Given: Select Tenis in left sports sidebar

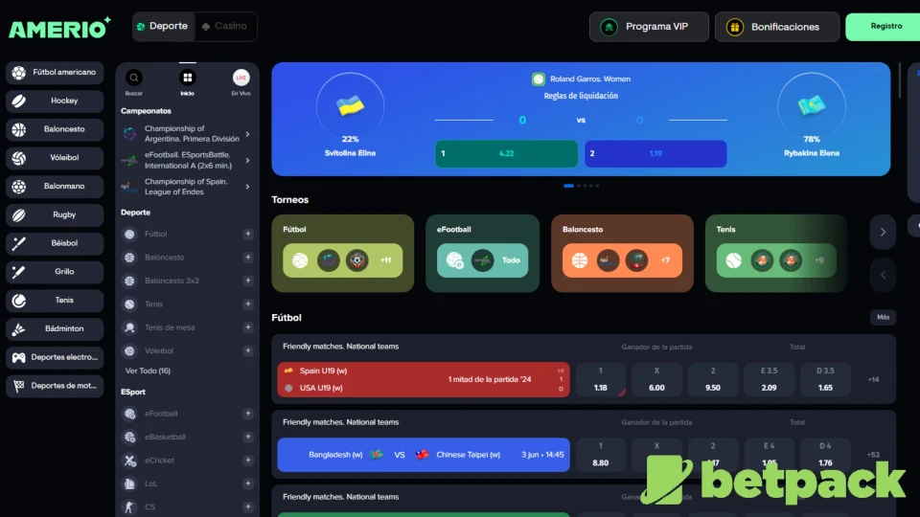Looking at the screenshot, I should click(x=55, y=301).
